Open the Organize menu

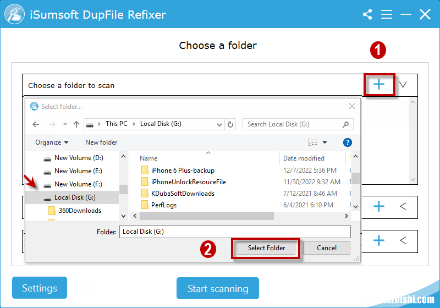(52, 142)
